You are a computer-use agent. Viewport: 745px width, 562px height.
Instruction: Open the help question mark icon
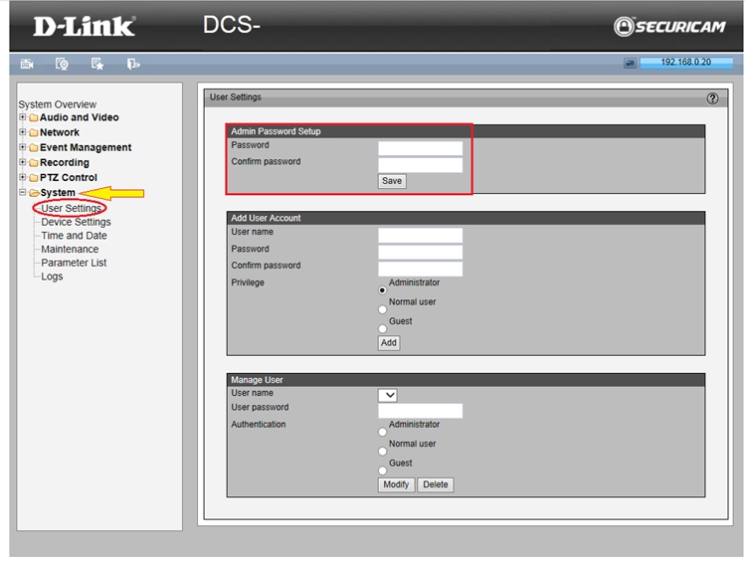tap(712, 98)
